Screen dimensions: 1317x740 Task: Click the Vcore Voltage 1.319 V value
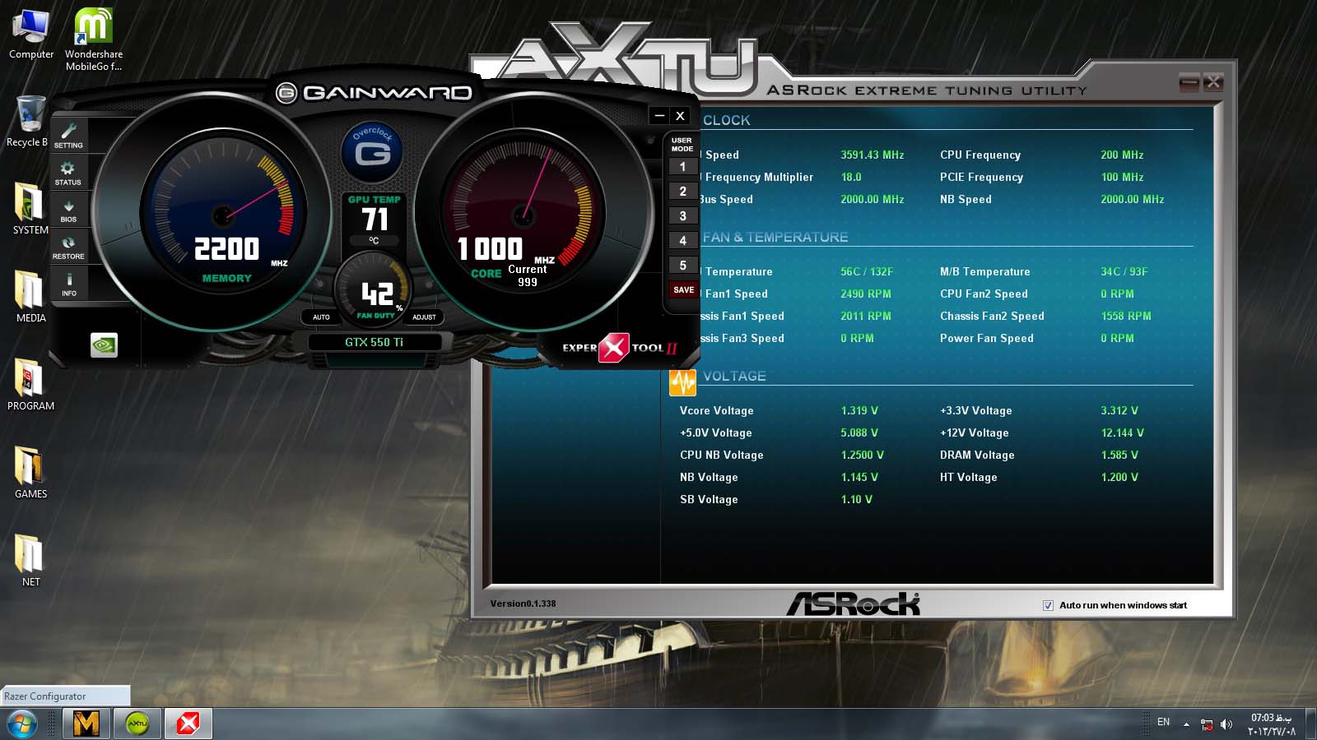coord(859,410)
